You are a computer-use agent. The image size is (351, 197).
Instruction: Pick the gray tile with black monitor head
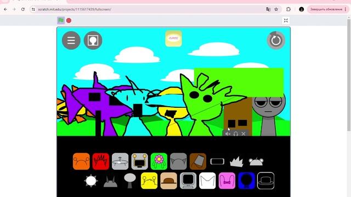point(140,161)
